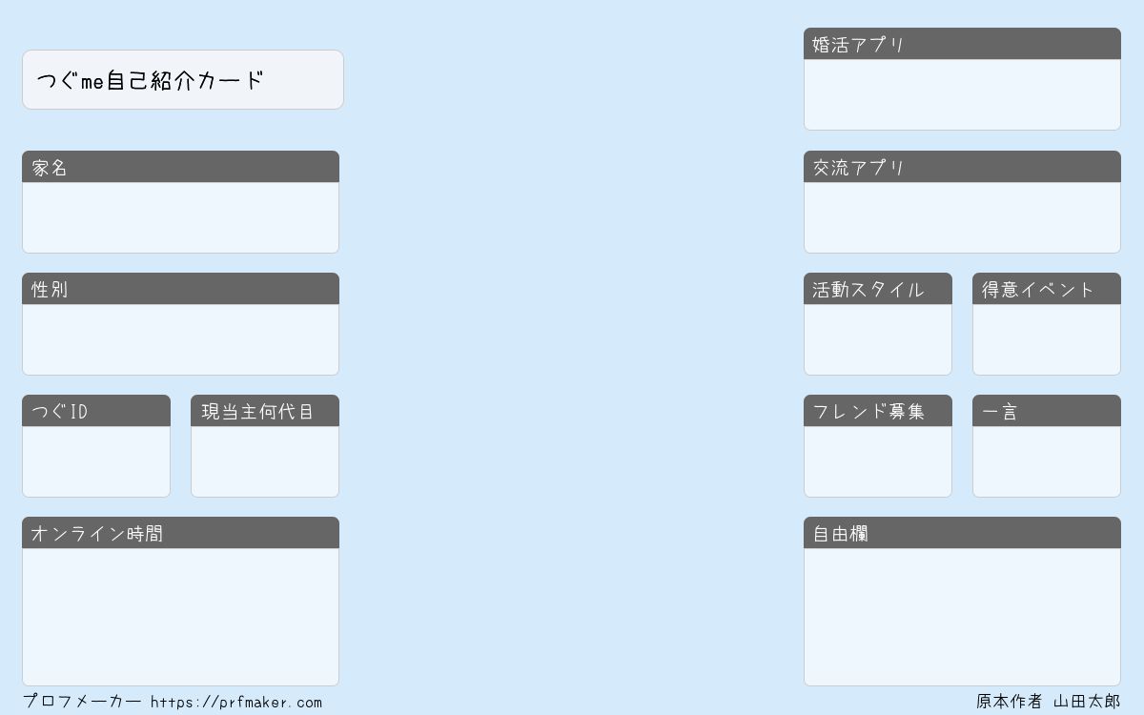Click the 交流アプリ entry box
Screen dimensions: 1144x715
point(962,217)
